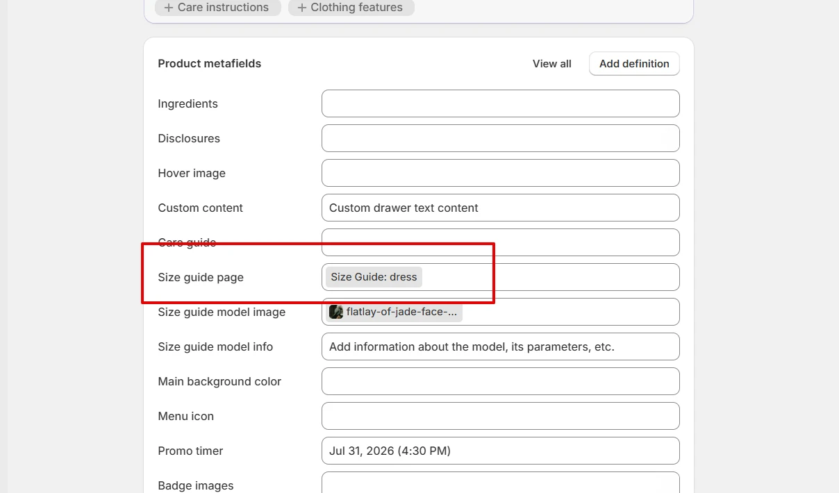Click the Promo timer label
Screen dimensions: 839x493
click(x=190, y=451)
